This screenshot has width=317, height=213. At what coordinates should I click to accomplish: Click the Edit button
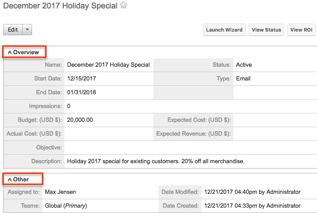tap(12, 30)
